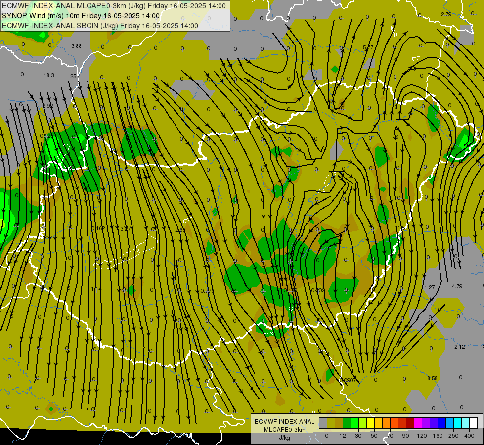Click legend tick label 30
This screenshot has width=484, height=445.
tap(358, 436)
